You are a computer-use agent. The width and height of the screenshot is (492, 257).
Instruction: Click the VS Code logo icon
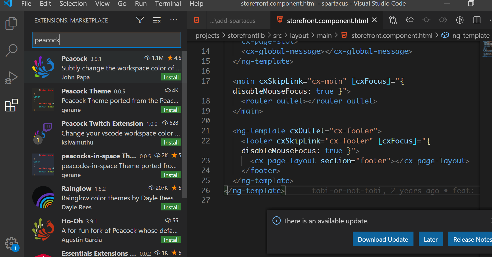(8, 3)
